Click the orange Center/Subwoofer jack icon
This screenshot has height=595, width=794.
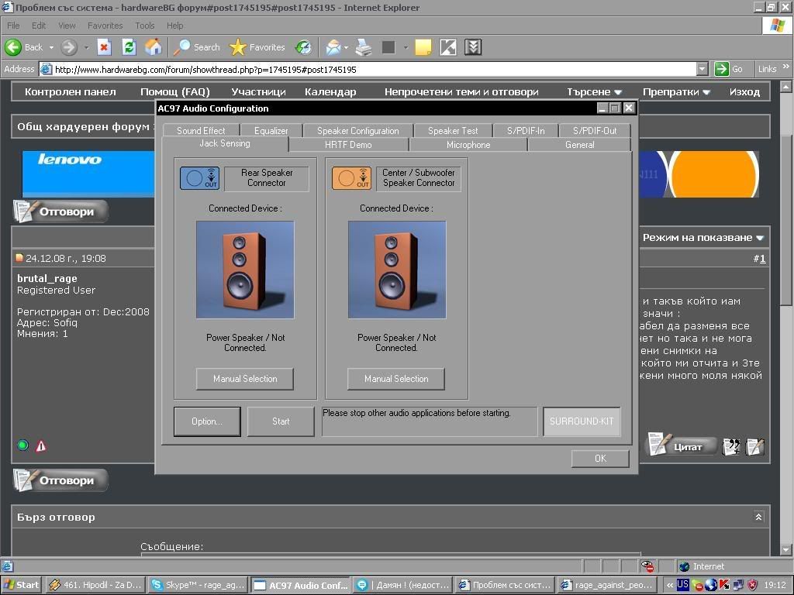[351, 178]
